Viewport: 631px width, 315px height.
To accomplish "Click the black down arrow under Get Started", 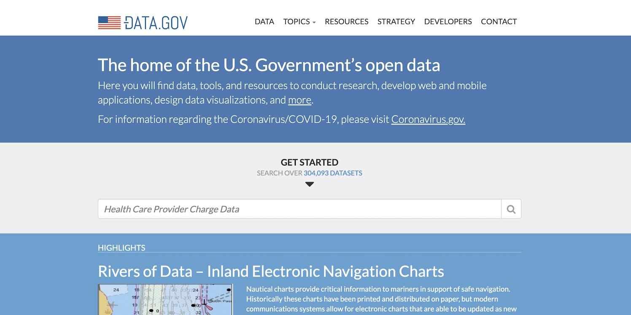I will pos(310,184).
